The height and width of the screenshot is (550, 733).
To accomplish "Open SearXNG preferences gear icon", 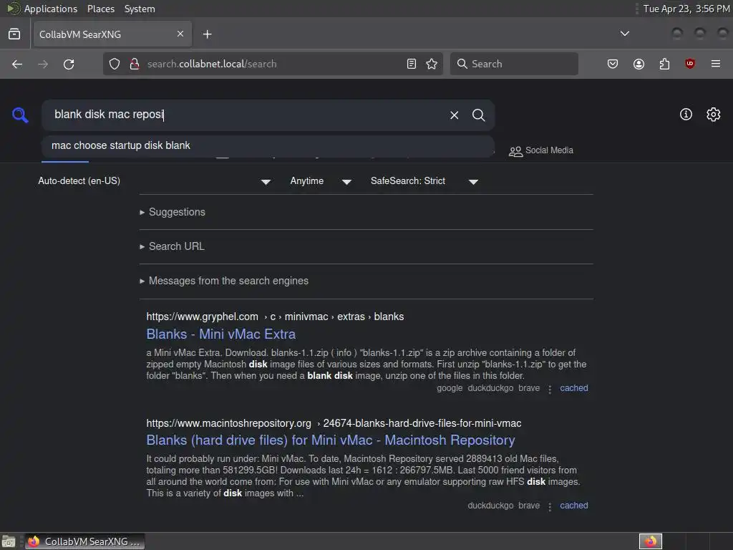I will [x=714, y=114].
